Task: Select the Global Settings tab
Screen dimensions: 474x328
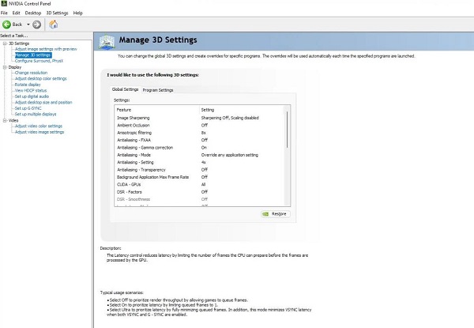Action: [x=125, y=90]
